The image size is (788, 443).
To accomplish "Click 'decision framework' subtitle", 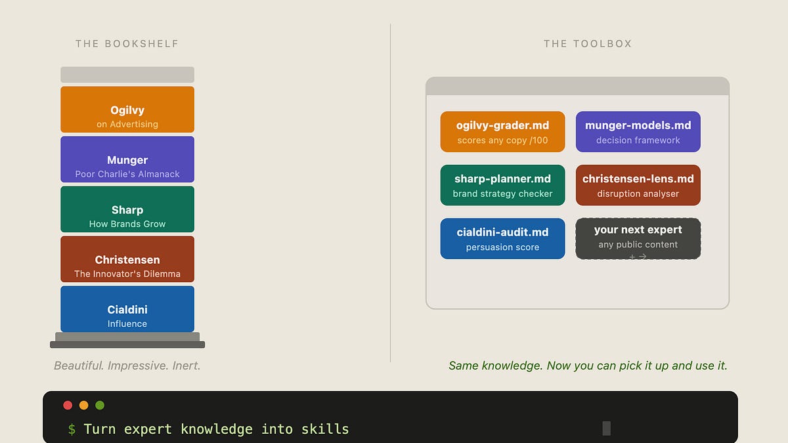I will 638,140.
